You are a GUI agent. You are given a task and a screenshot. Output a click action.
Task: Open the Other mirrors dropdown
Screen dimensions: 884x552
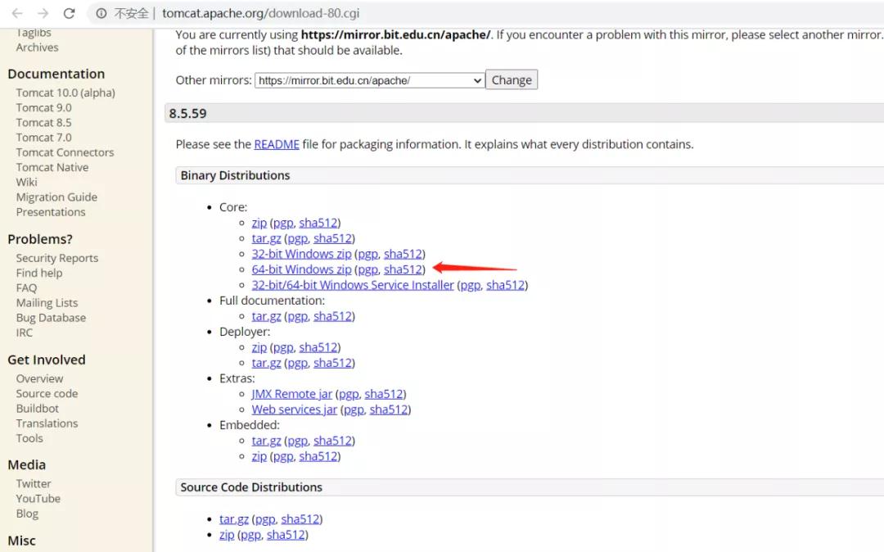(x=369, y=80)
